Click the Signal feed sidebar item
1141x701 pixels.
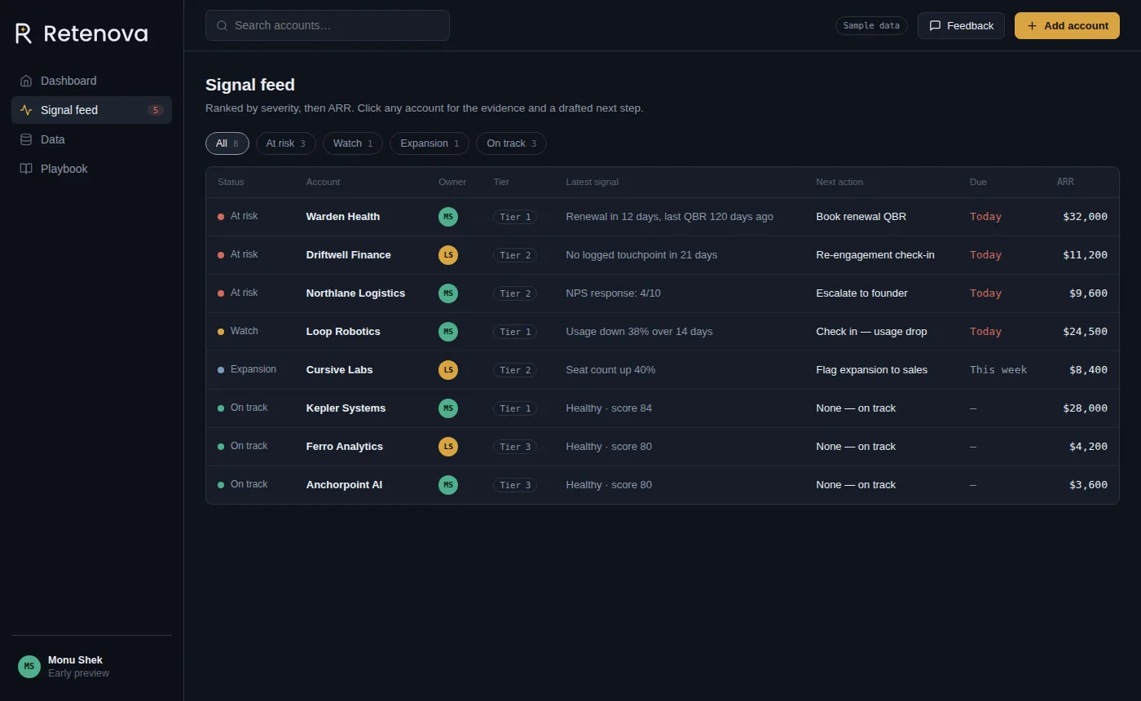click(x=91, y=110)
